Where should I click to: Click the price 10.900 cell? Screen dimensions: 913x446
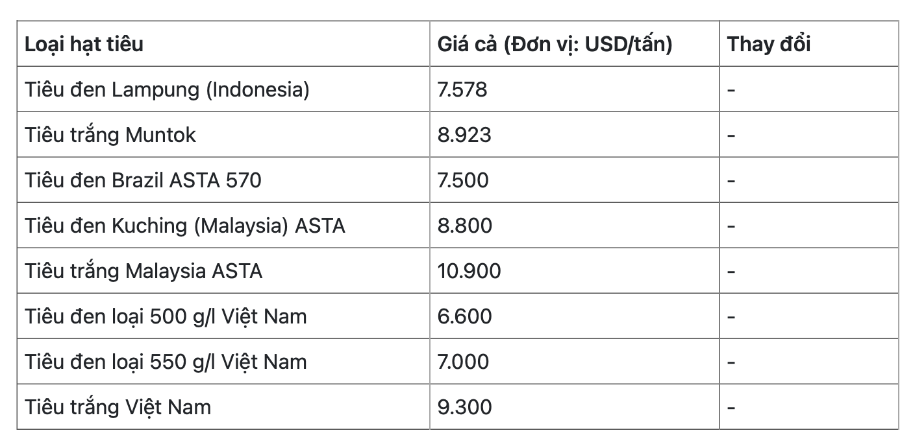click(469, 270)
